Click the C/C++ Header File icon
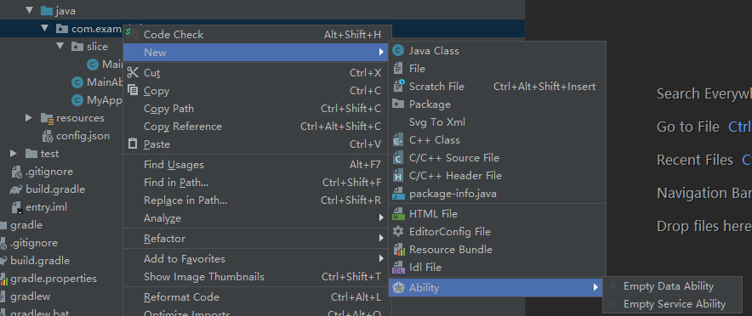 398,176
